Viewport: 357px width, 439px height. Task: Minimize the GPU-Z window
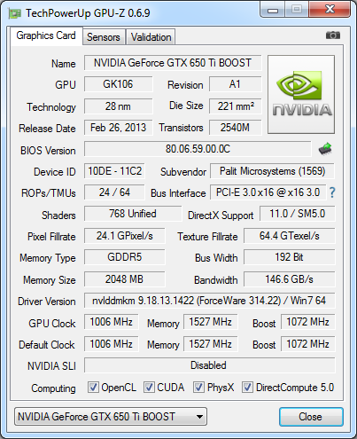pyautogui.click(x=273, y=10)
